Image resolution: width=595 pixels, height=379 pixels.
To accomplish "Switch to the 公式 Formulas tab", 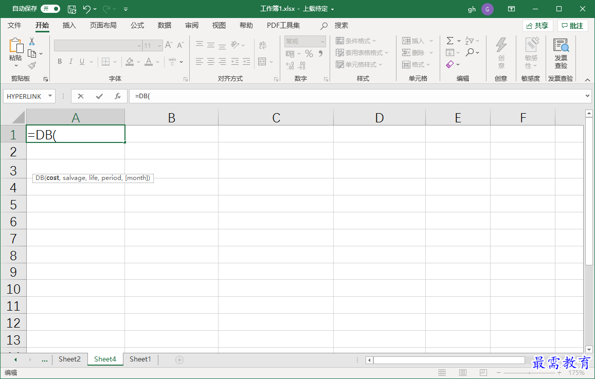I will pos(137,25).
